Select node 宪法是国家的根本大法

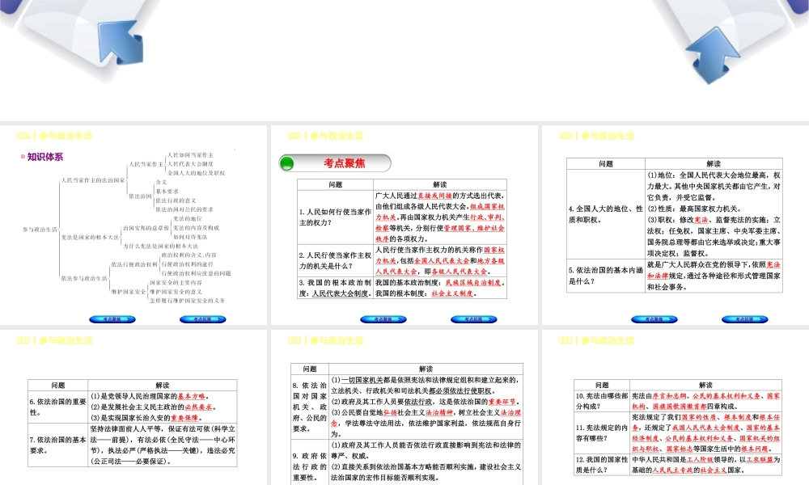click(90, 237)
